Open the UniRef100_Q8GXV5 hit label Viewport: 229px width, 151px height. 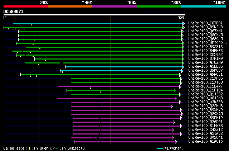[x=205, y=35]
